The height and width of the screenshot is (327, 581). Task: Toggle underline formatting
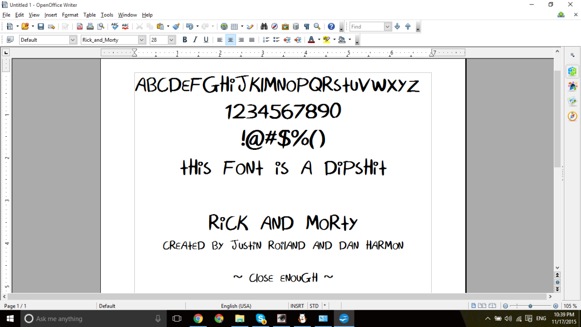click(x=206, y=40)
